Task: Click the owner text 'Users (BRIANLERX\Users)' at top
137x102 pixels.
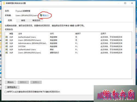Action: pyautogui.click(x=27, y=16)
